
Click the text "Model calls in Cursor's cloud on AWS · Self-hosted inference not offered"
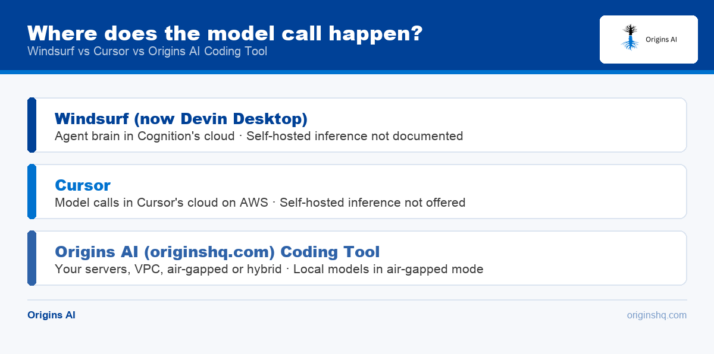coord(260,203)
